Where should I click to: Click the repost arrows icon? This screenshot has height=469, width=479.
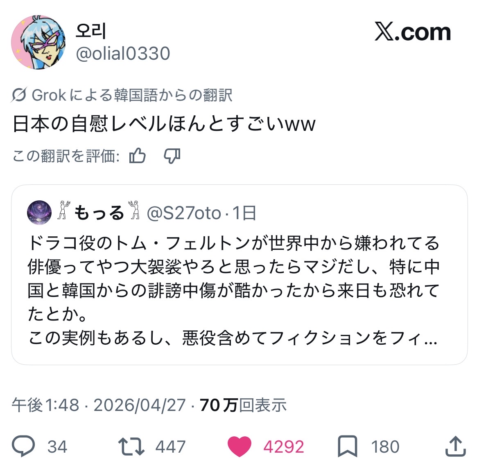[131, 447]
